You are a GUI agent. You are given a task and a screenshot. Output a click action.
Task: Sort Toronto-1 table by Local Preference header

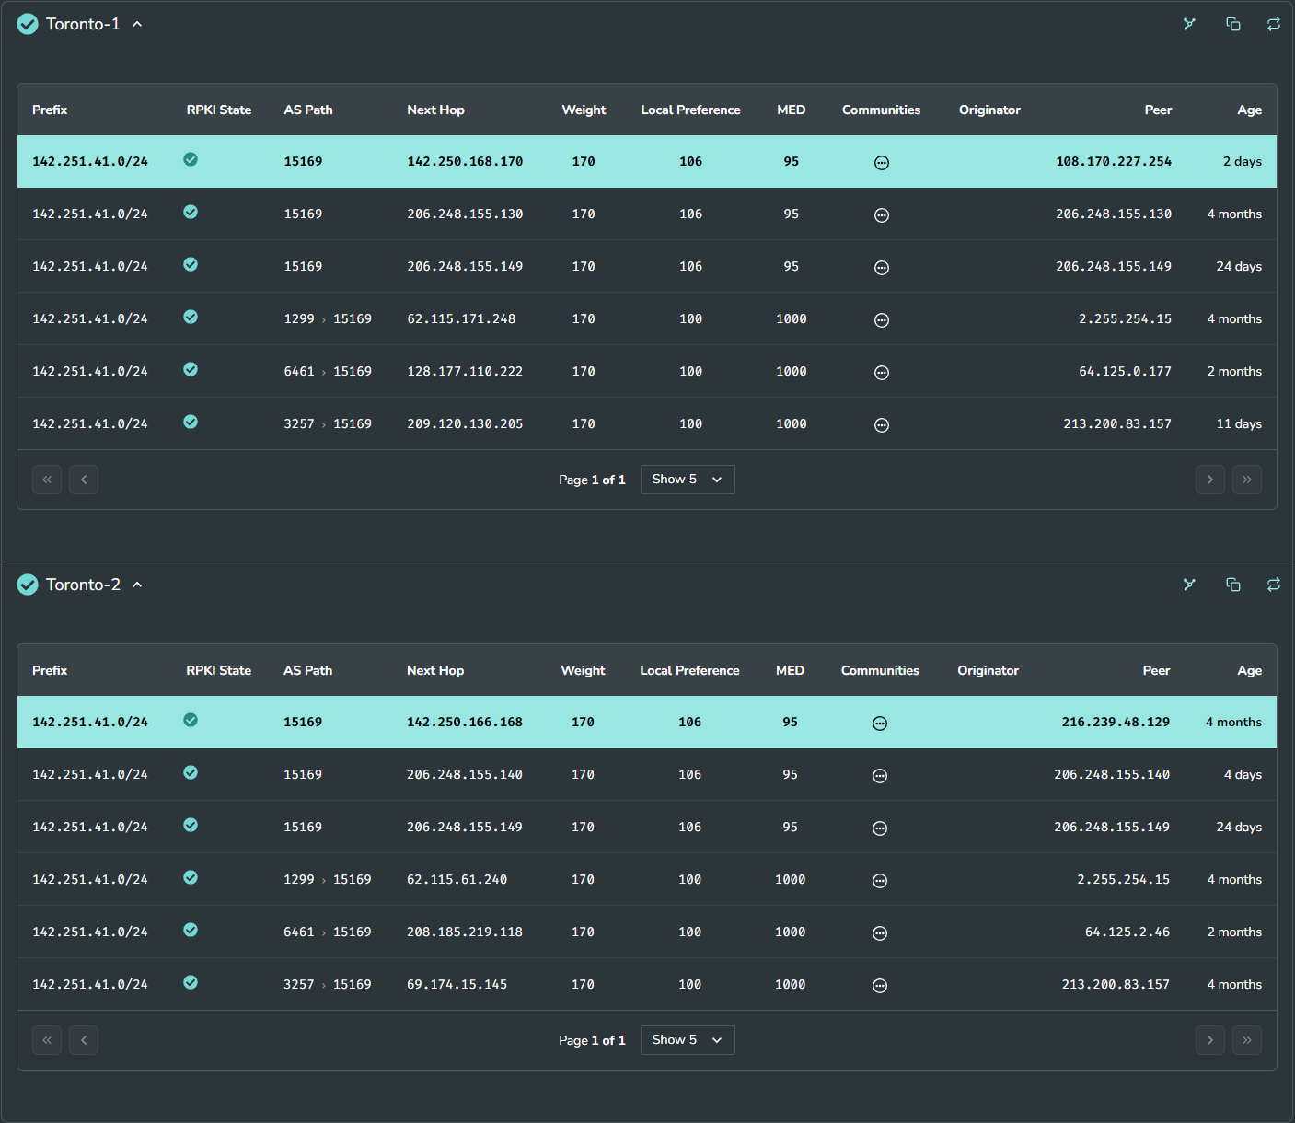690,110
